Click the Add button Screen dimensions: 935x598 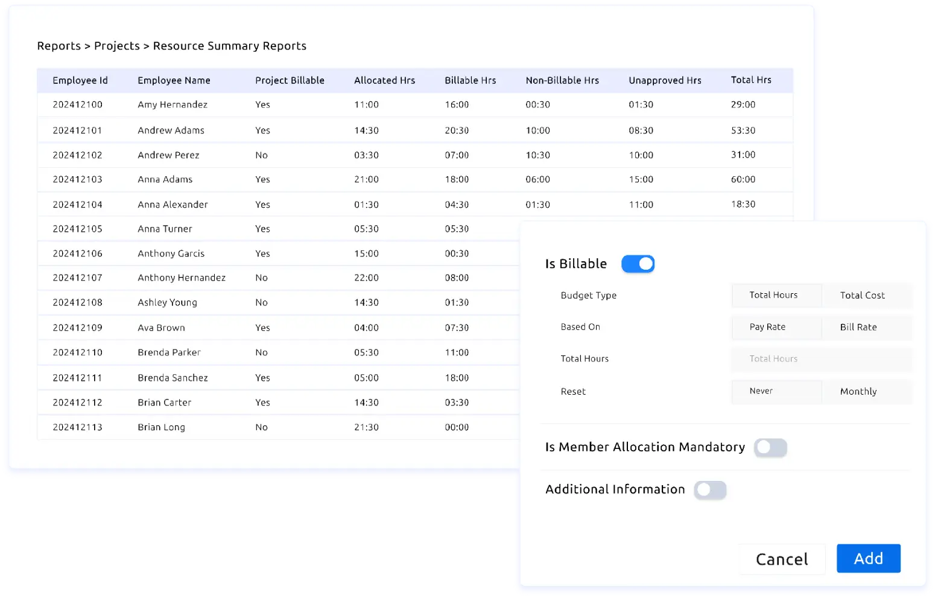tap(868, 558)
